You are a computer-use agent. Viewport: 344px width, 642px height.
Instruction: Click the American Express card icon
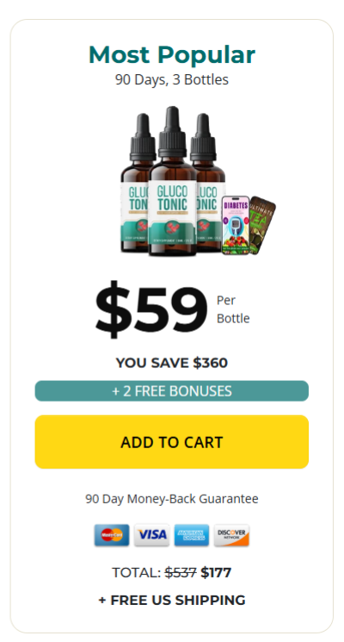[192, 535]
